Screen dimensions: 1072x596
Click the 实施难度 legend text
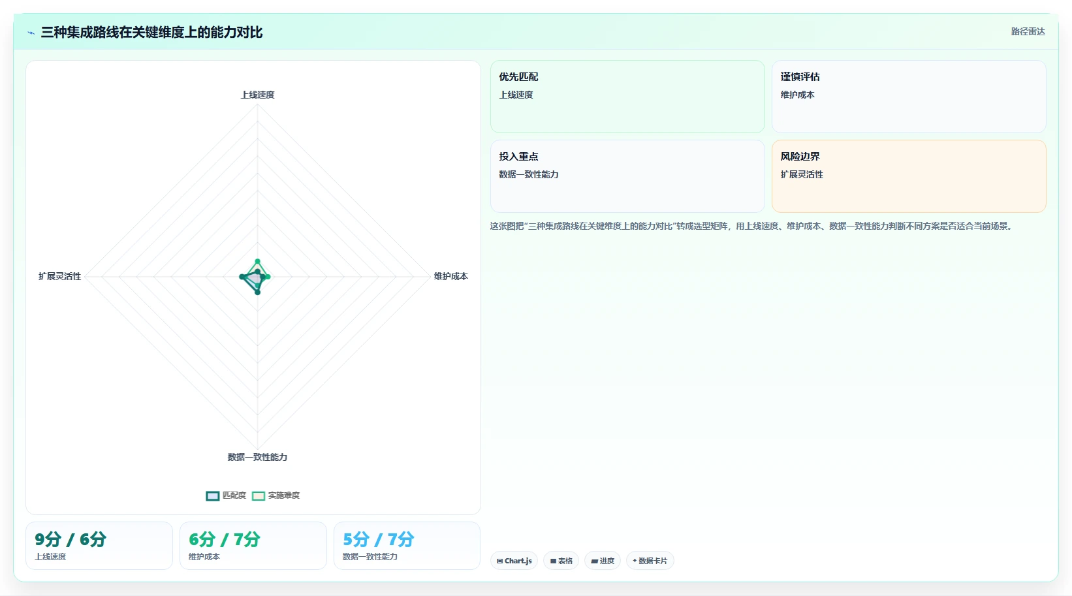284,495
